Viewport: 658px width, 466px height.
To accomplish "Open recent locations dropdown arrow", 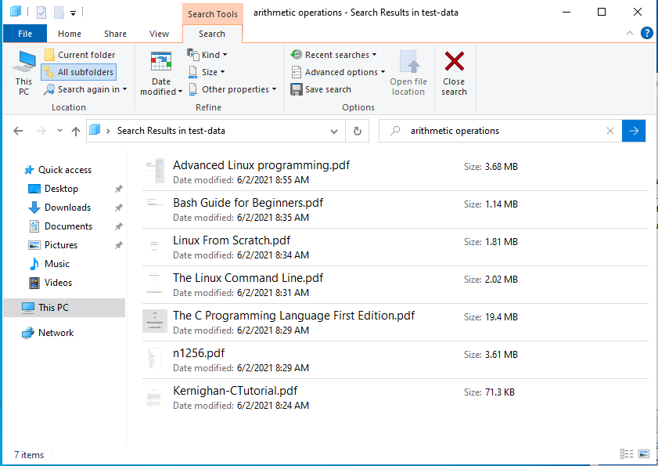I will tap(59, 131).
